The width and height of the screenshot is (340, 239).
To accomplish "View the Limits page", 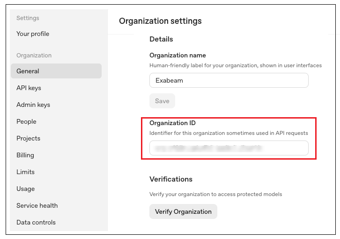I will tap(25, 172).
